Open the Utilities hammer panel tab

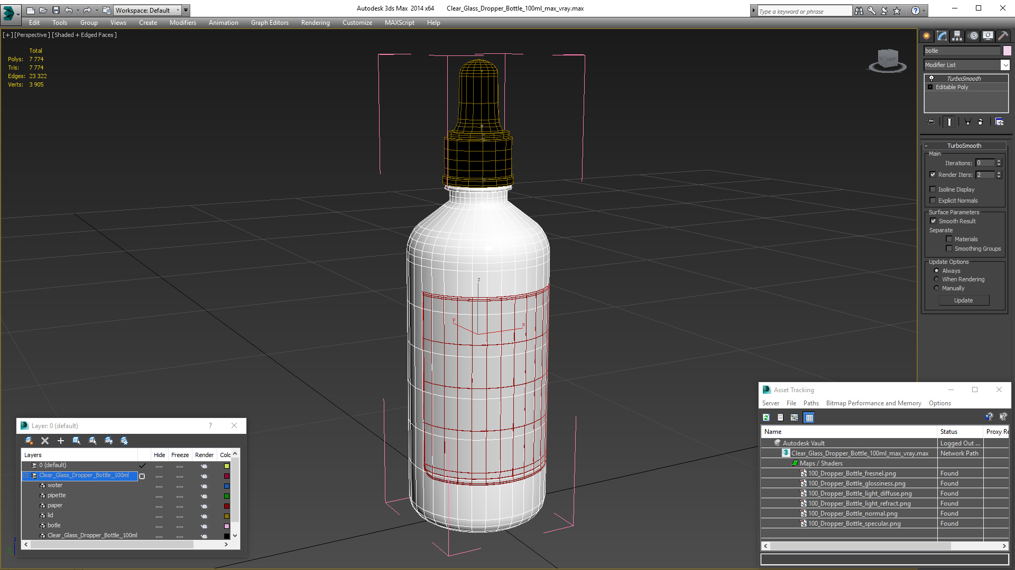(x=1003, y=36)
